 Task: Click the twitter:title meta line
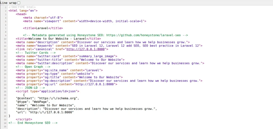point(70,60)
